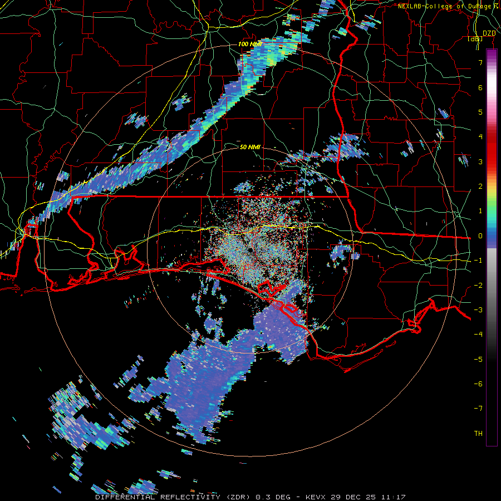Click the red band of the color bar

[492, 150]
